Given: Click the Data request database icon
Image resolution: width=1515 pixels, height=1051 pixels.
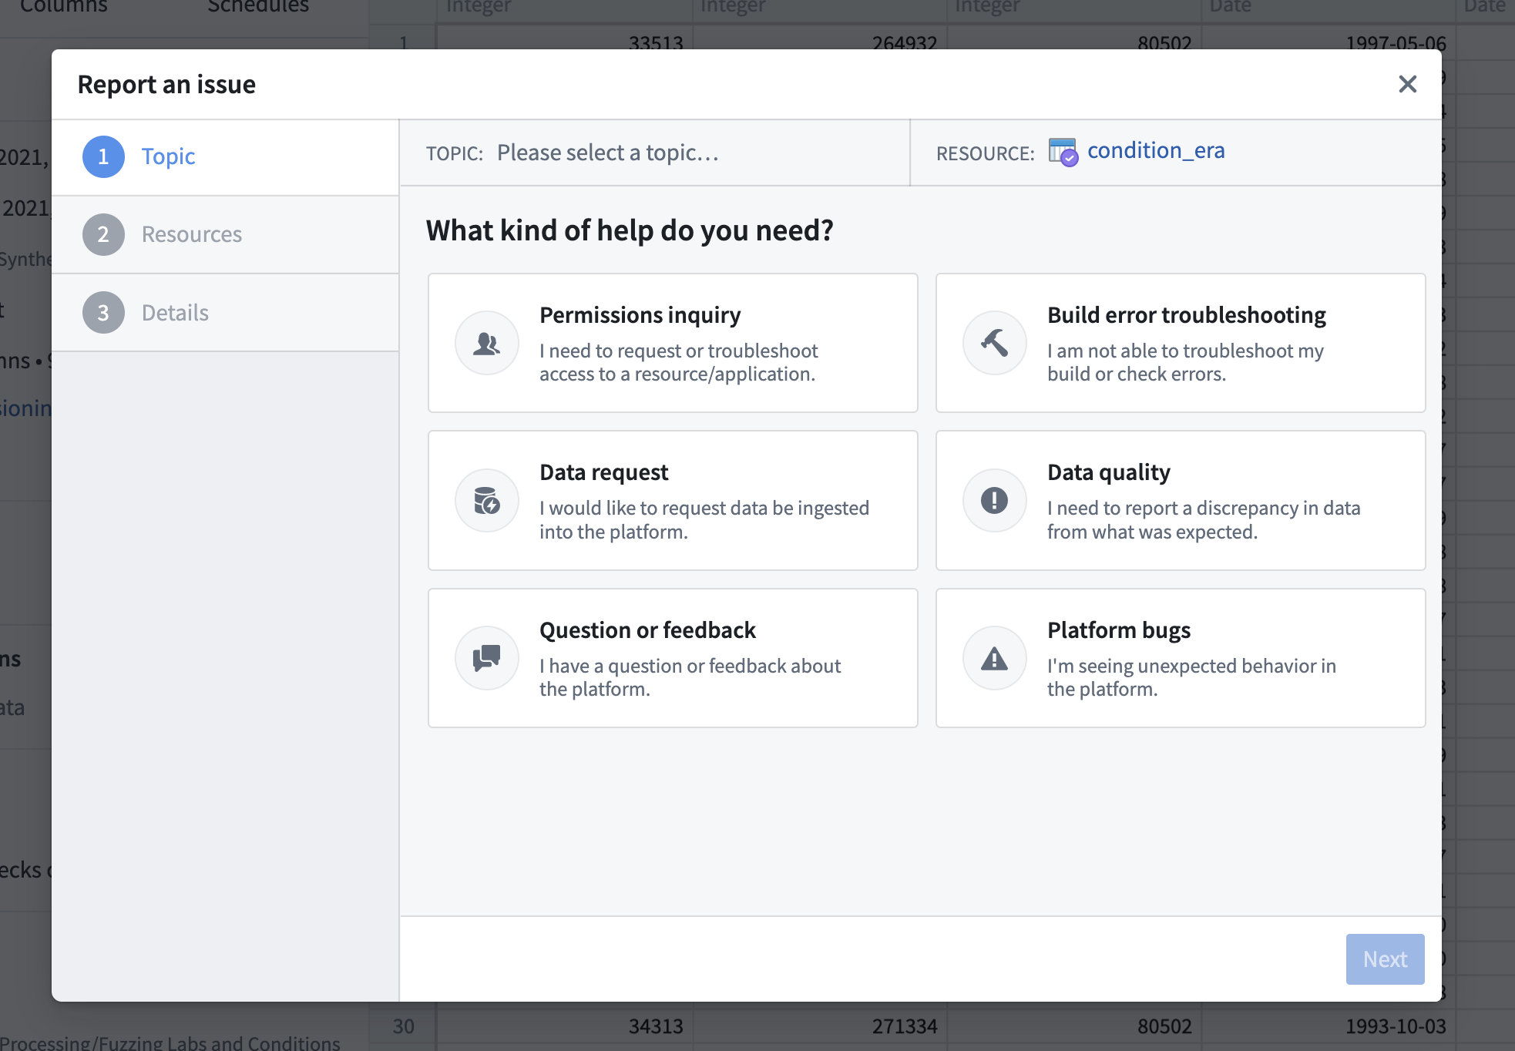Looking at the screenshot, I should point(486,501).
